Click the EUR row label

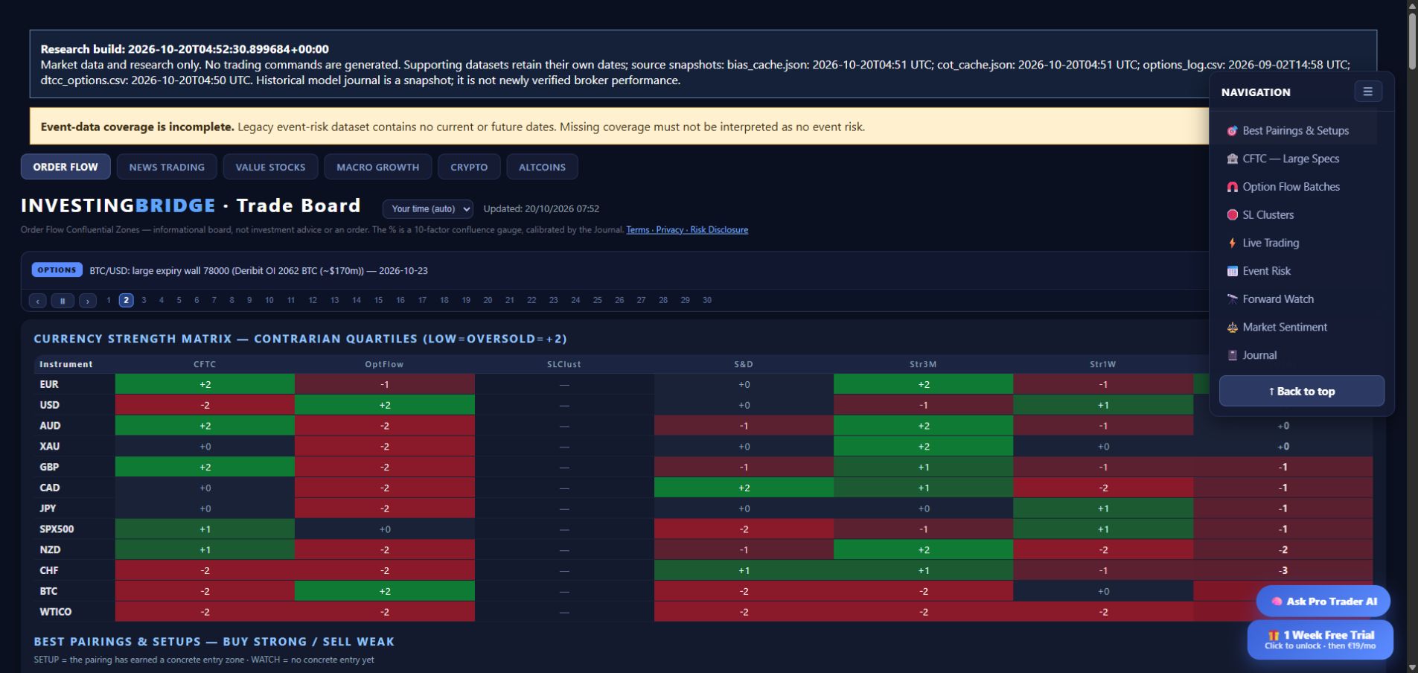[x=49, y=385]
